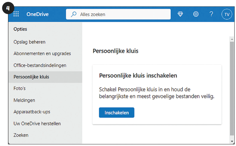
Task: Open the settings gear icon
Action: pos(196,14)
